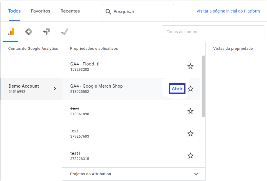Click the Pesquisar search field

pos(138,11)
